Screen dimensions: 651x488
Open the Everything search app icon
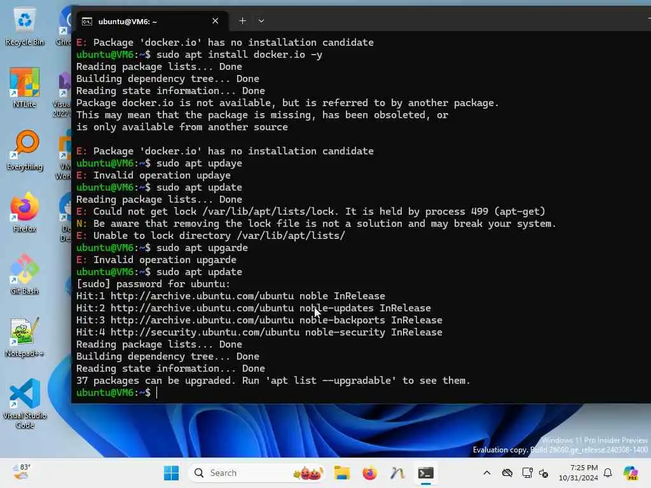coord(25,150)
